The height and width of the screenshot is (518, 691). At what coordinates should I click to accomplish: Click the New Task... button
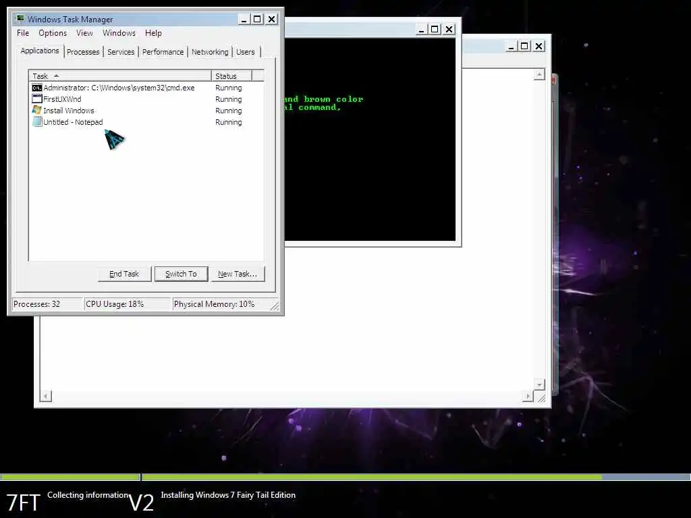pyautogui.click(x=237, y=274)
